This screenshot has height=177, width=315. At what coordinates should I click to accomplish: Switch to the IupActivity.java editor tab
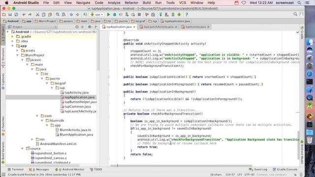point(195,27)
